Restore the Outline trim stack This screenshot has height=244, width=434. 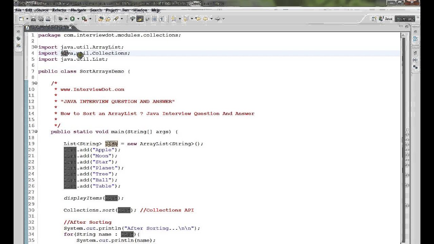click(x=415, y=32)
